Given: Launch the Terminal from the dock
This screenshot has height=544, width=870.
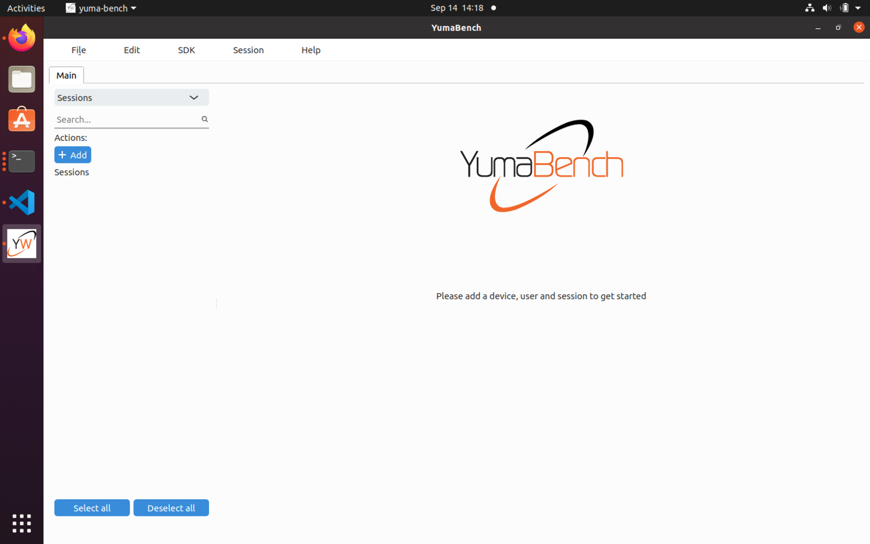Looking at the screenshot, I should 21,161.
